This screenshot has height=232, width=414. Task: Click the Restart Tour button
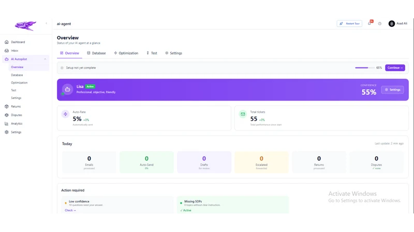tap(349, 23)
